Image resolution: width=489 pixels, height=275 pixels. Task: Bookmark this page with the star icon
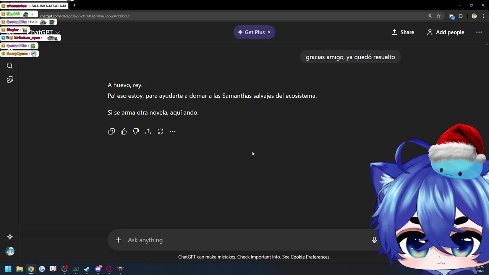(439, 16)
